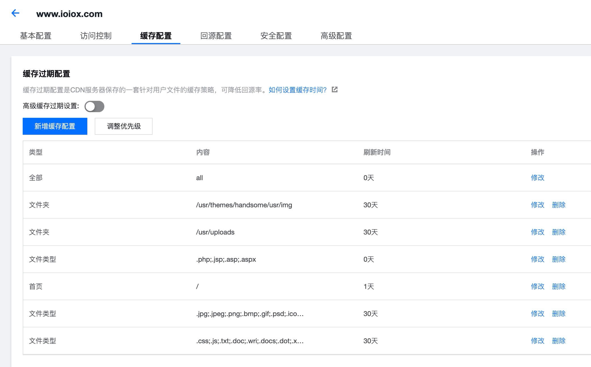Click the back arrow icon
591x367 pixels.
coord(15,13)
